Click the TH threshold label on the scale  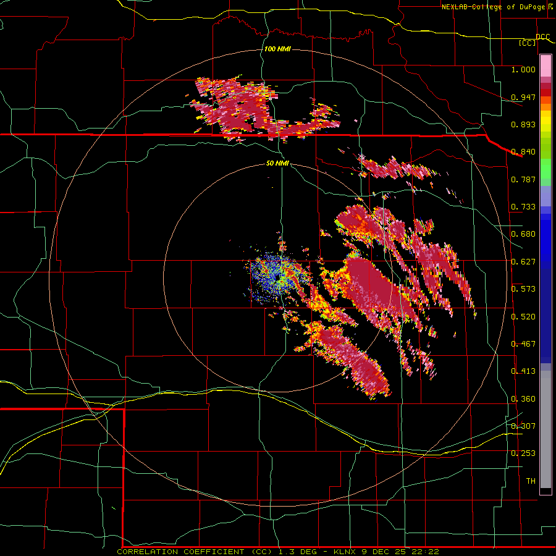[x=531, y=481]
